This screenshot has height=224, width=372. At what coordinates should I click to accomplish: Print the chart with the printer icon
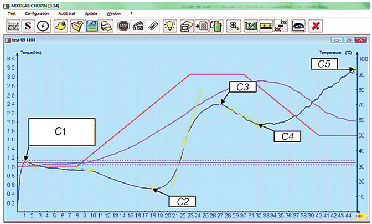106,26
